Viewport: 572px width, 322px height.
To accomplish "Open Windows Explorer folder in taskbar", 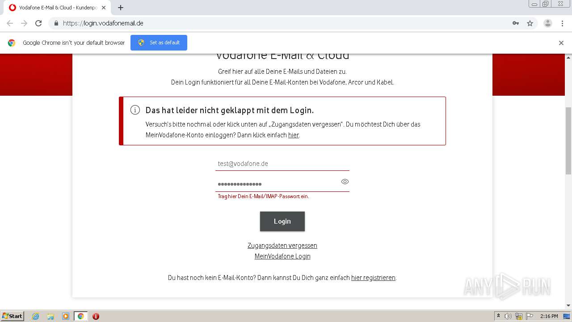I will (50, 316).
